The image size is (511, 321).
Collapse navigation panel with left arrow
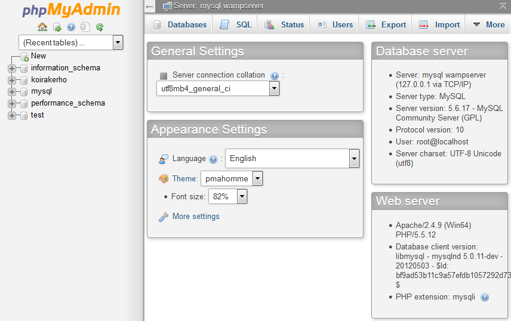150,7
